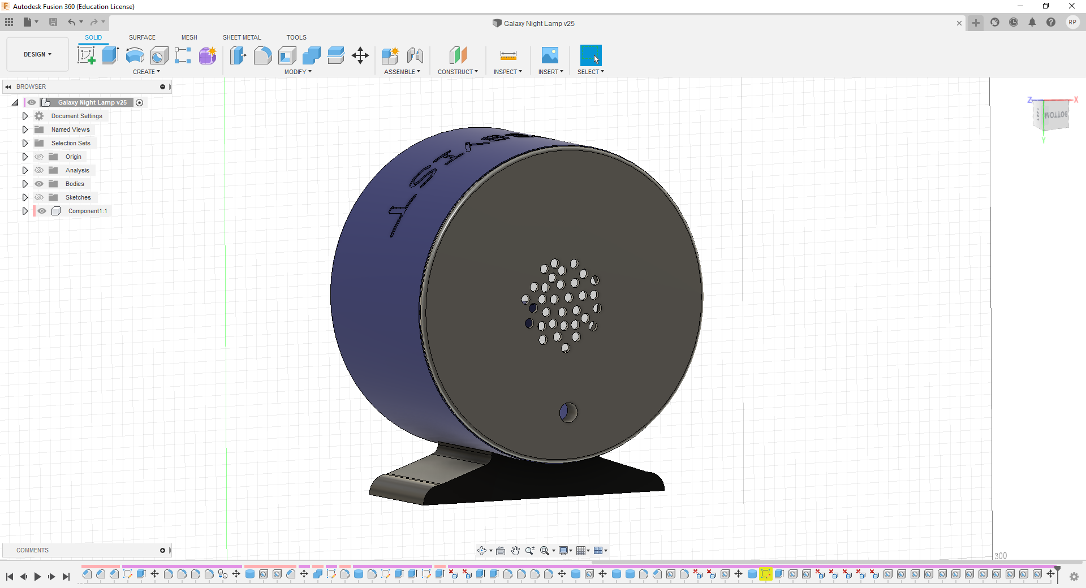
Task: Open the data panel grid icon
Action: coord(9,22)
